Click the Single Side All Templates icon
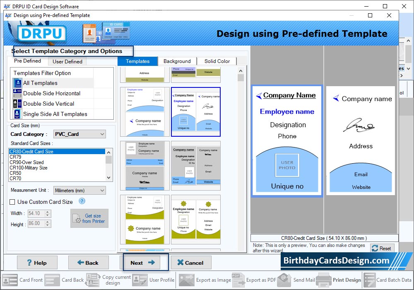This screenshot has height=290, width=414. click(17, 114)
